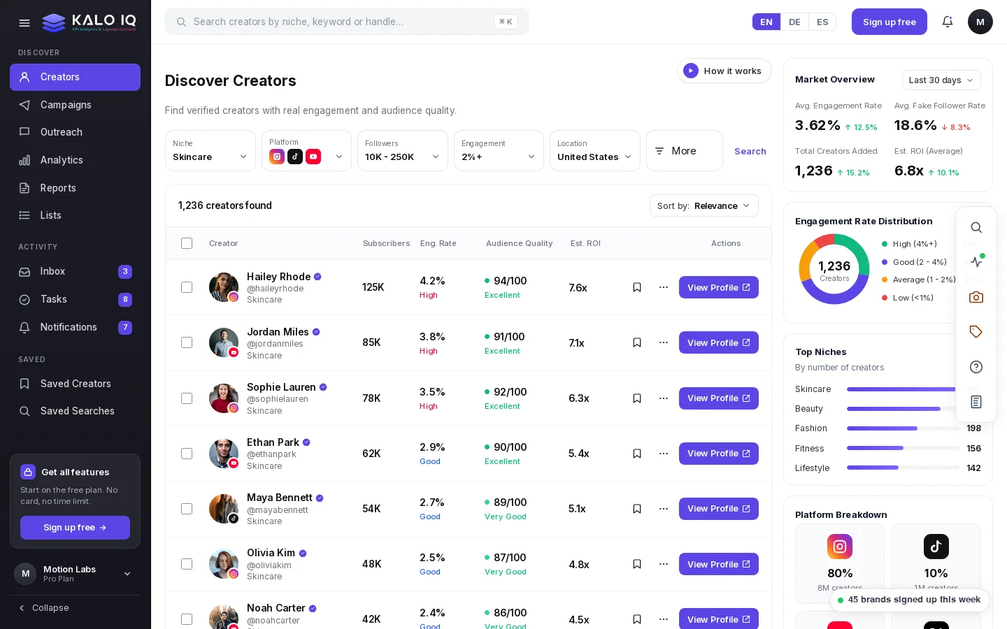This screenshot has height=629, width=1007.
Task: Click the Search filter link
Action: pos(750,151)
